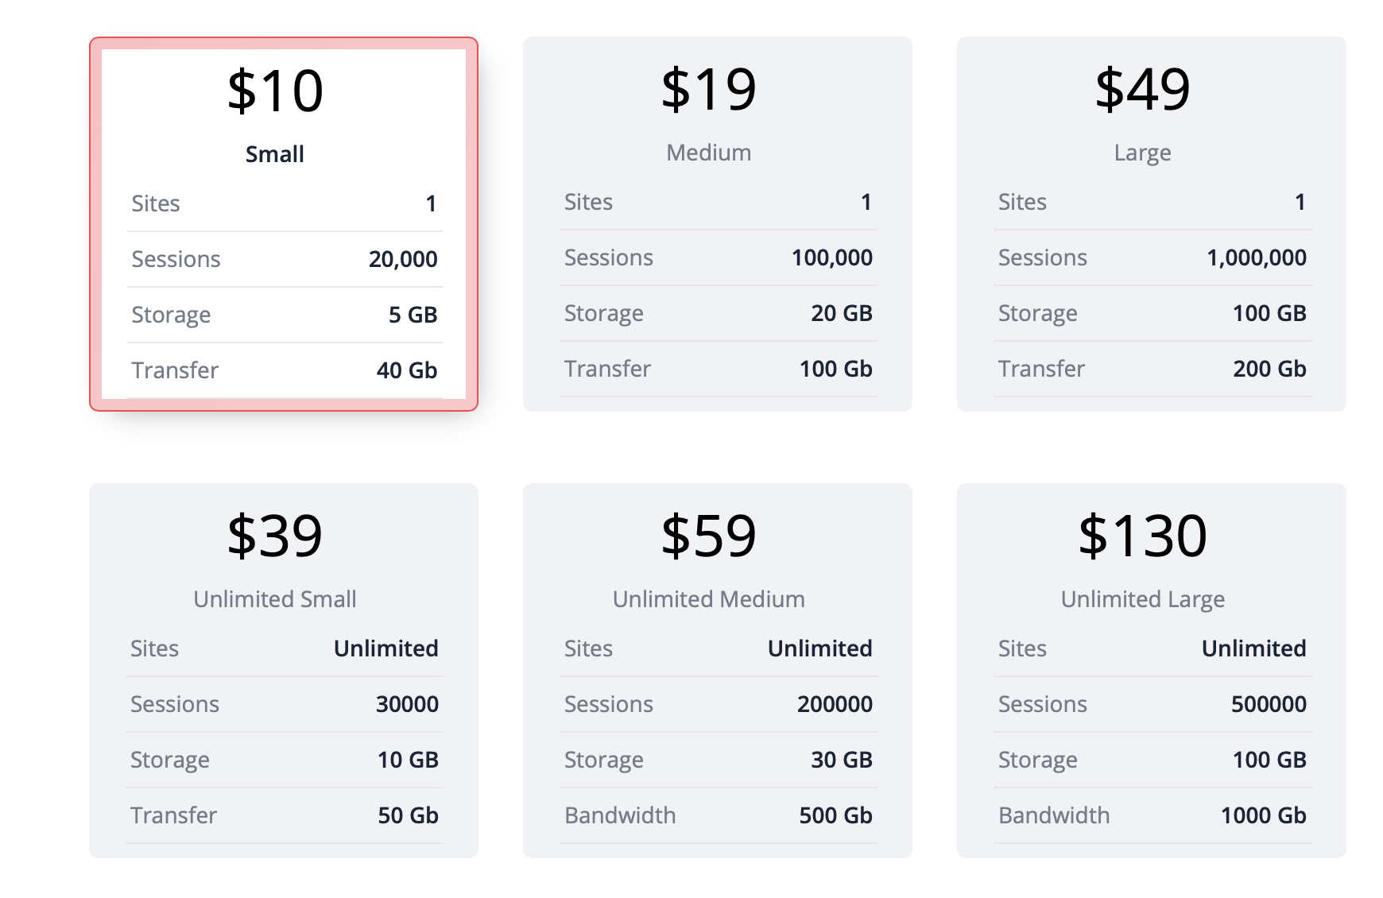Click the '30 GB' storage value
Viewport: 1383px width, 898px height.
842,760
